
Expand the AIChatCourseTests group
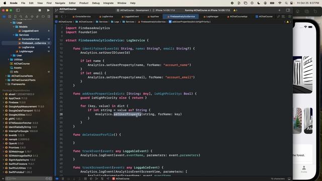tap(6, 76)
